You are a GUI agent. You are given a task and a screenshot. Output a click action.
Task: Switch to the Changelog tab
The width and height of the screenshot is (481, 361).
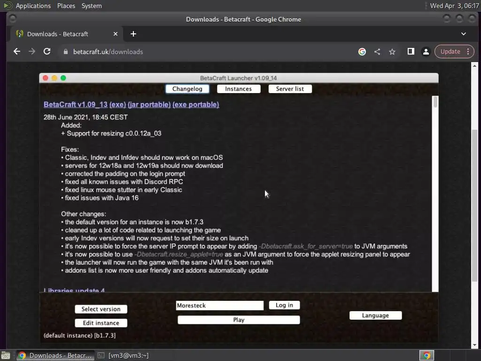(187, 89)
